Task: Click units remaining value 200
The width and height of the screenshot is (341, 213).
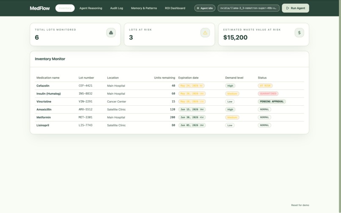Action: click(173, 117)
